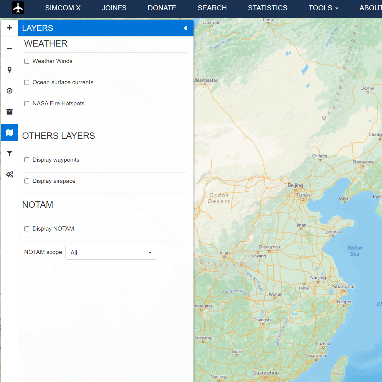Expand the TOOLS dropdown menu
Screen dimensions: 382x382
(x=323, y=8)
